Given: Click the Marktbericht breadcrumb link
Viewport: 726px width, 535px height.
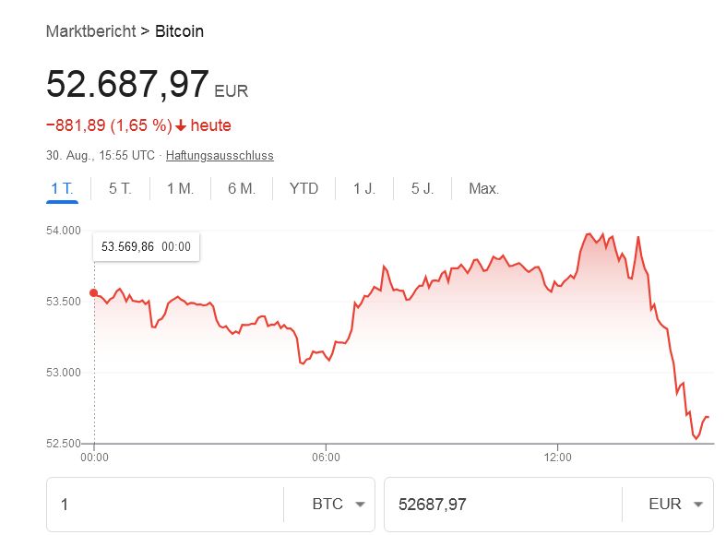Looking at the screenshot, I should coord(90,31).
